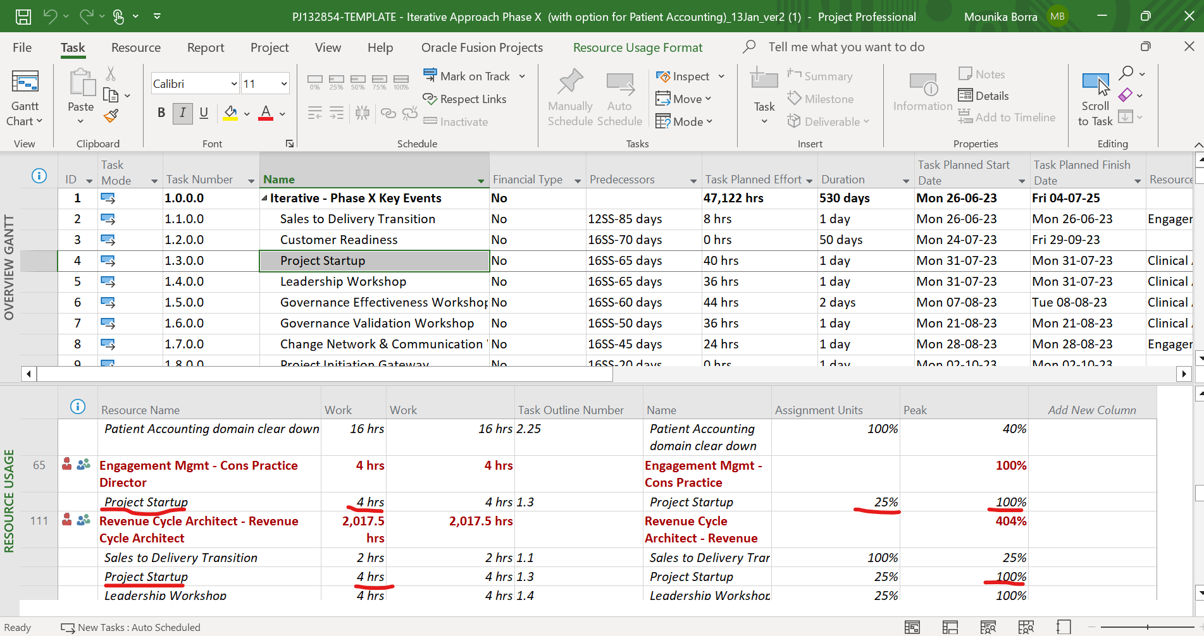The height and width of the screenshot is (636, 1204).
Task: Toggle Bold formatting
Action: click(x=161, y=113)
